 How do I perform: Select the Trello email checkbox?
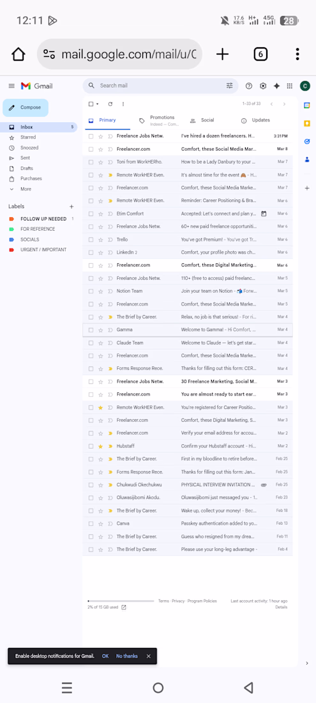91,240
